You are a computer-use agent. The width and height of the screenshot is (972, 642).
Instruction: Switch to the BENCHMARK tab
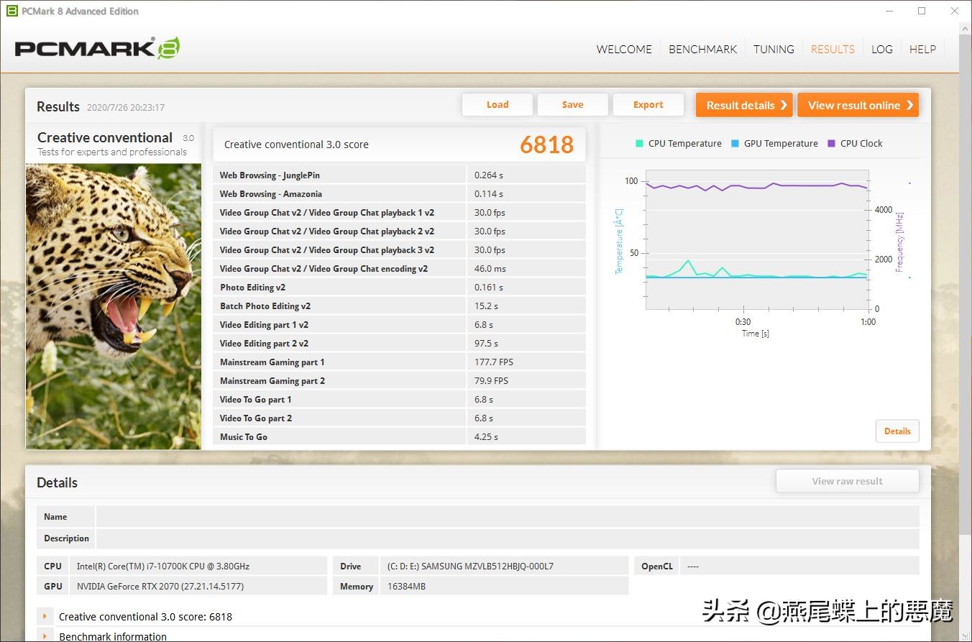(702, 49)
